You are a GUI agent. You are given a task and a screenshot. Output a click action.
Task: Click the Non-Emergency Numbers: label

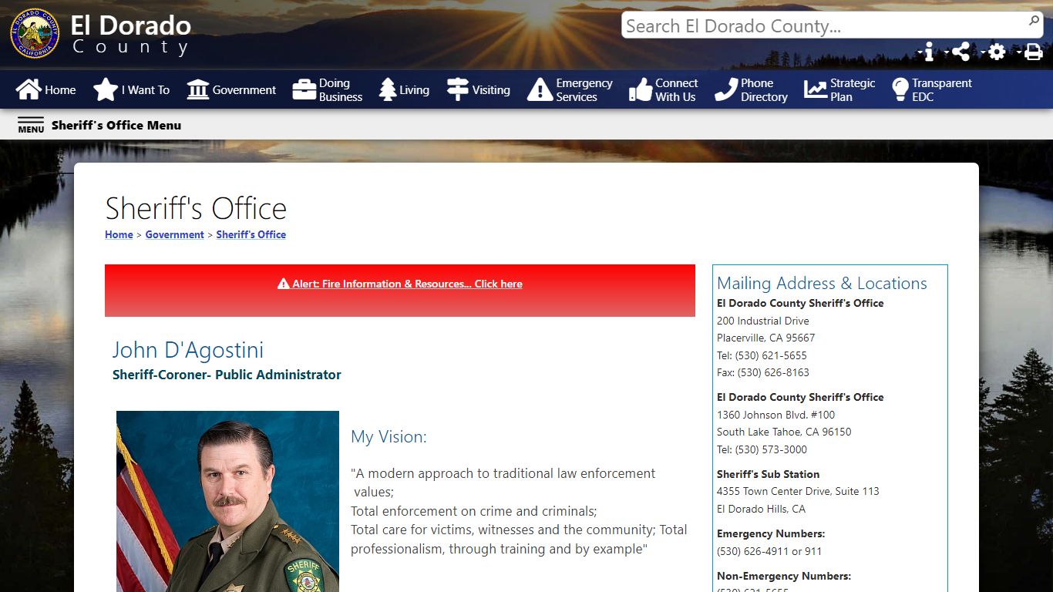coord(784,576)
